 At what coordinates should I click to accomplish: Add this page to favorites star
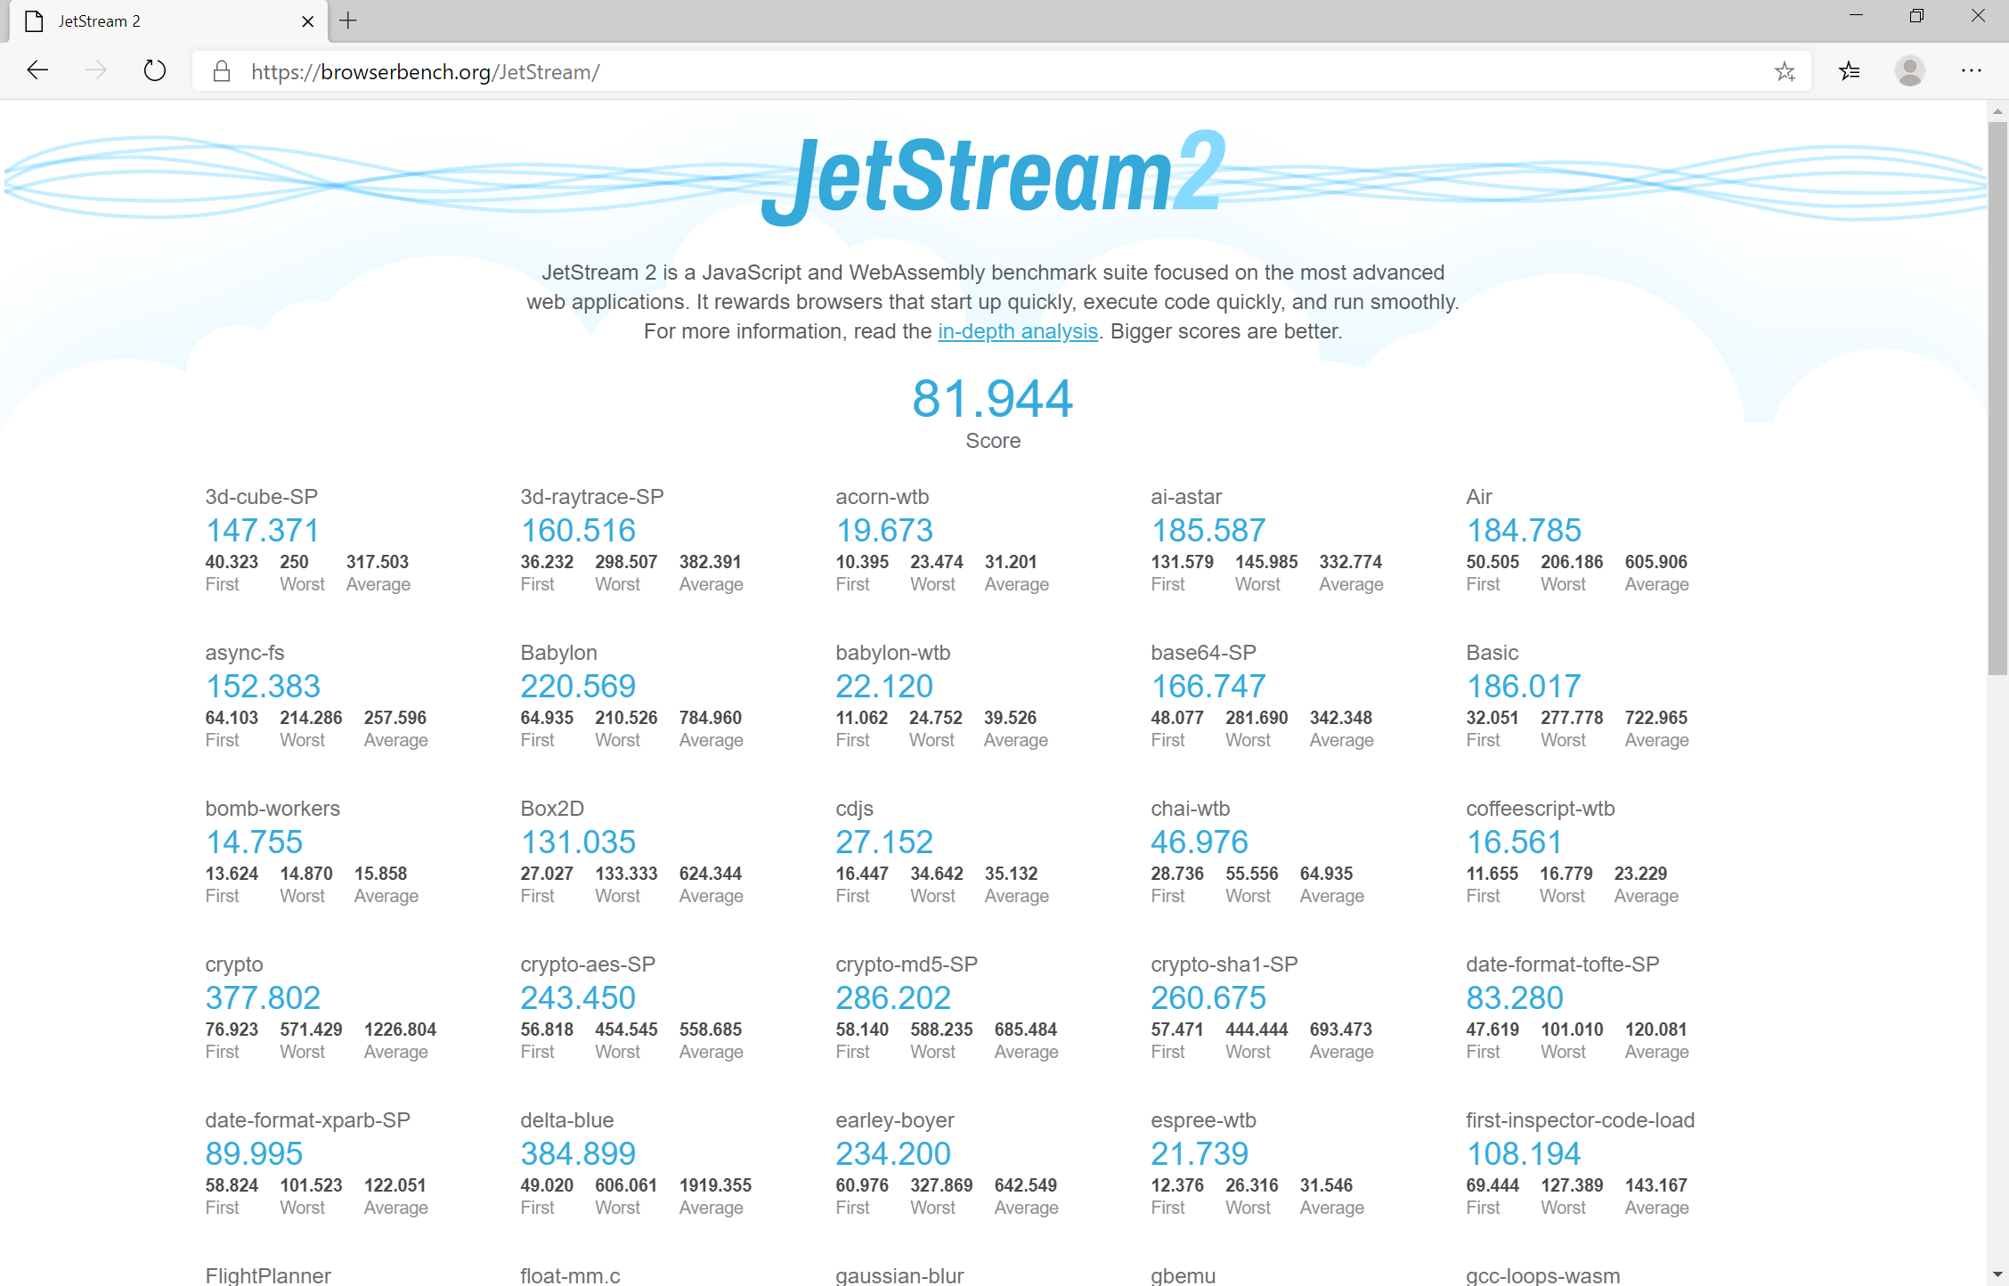(1785, 71)
